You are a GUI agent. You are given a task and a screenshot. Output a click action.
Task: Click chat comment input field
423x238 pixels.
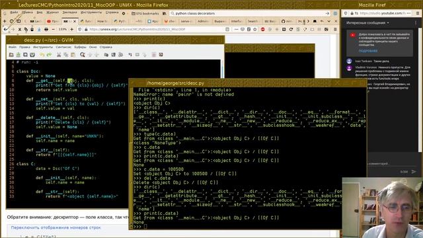coord(391,163)
